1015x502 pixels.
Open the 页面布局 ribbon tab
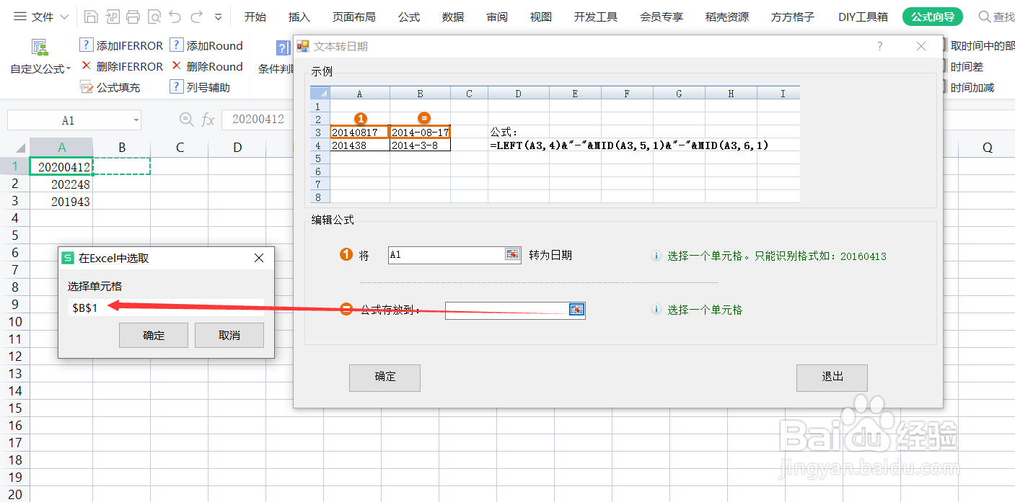[353, 17]
